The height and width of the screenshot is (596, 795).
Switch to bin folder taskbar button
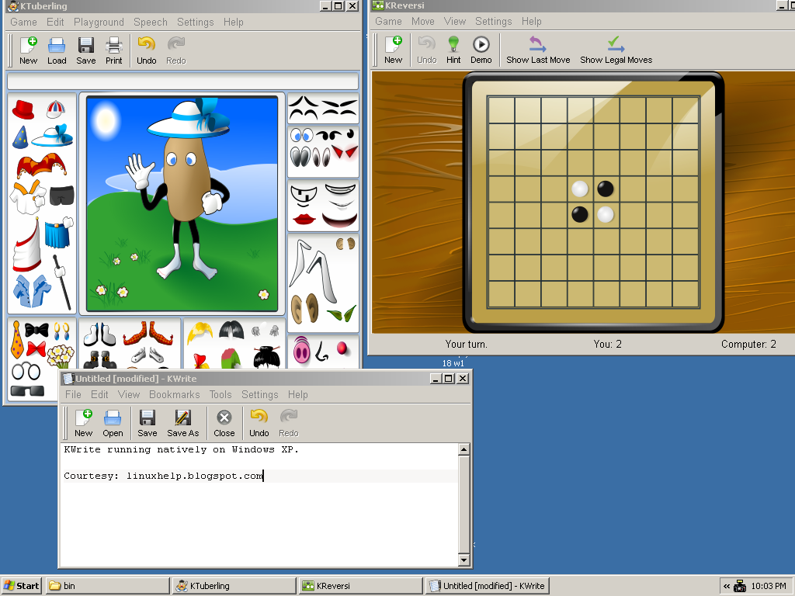coord(107,586)
